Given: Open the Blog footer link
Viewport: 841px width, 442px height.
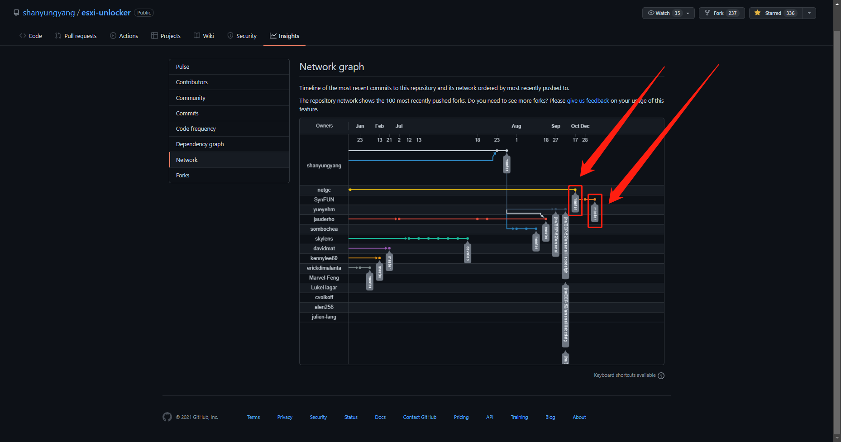Looking at the screenshot, I should click(550, 417).
